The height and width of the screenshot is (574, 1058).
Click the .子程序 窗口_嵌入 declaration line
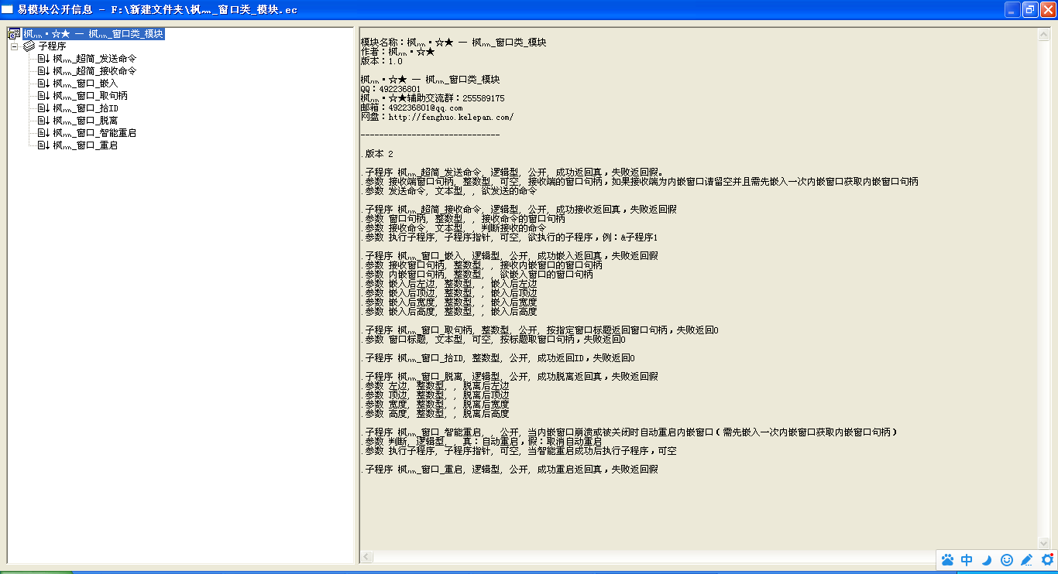tap(510, 256)
